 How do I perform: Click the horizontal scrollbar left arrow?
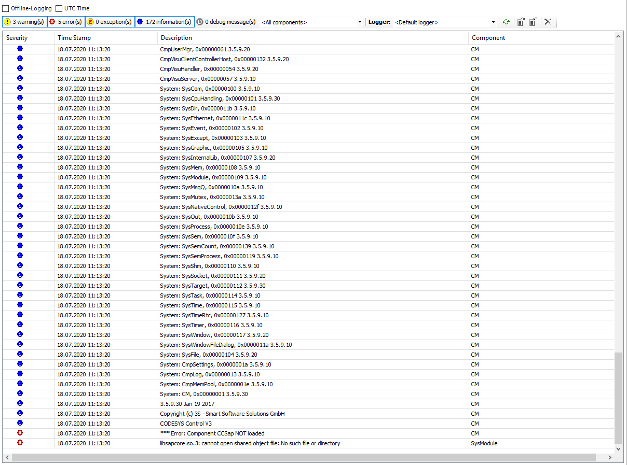coord(7,458)
